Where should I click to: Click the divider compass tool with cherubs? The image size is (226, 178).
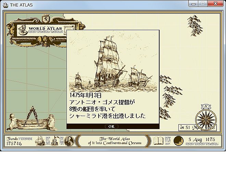click(x=33, y=118)
